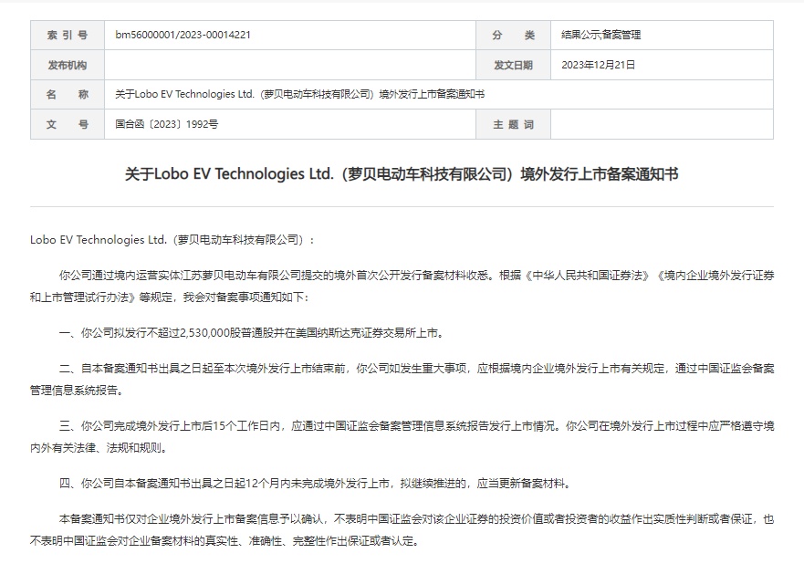Viewport: 804px width, 574px height.
Task: Click the 结果公示;备案管理 category value
Action: click(x=600, y=35)
